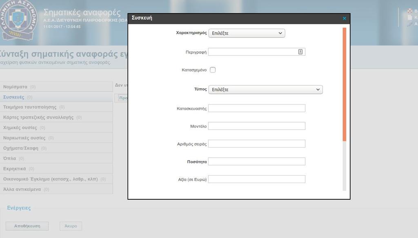418x238 pixels.
Task: Click the Αποθήκευση button
Action: tap(27, 226)
